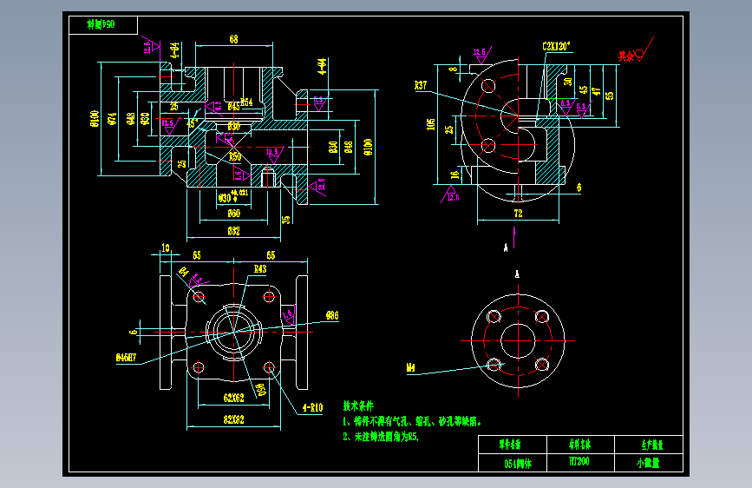Select the M4 thread callout
The height and width of the screenshot is (488, 752).
(410, 368)
